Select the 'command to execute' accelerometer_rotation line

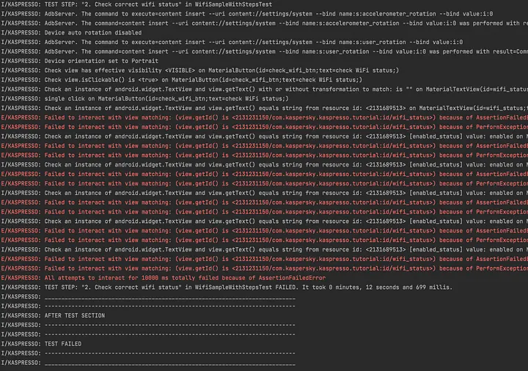(247, 14)
